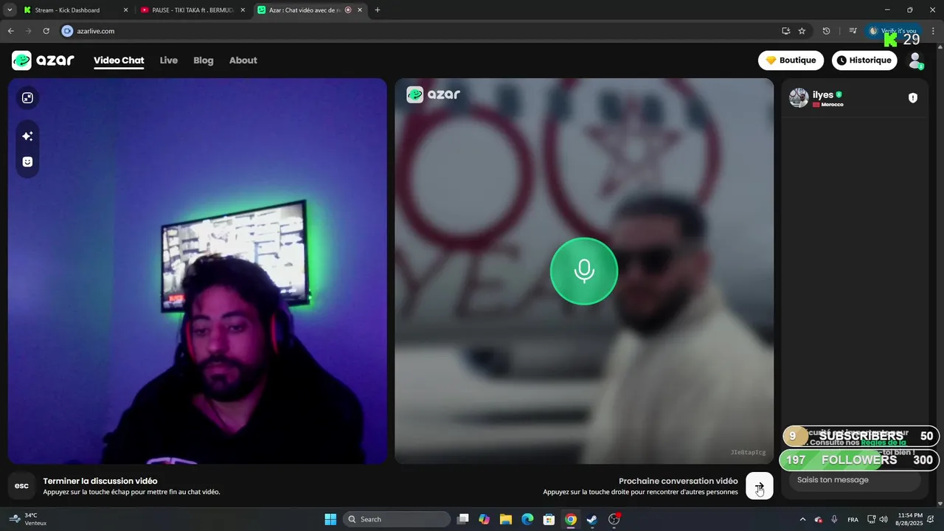Reload the azarlive.com page
Screen dimensions: 944x531
click(x=46, y=31)
